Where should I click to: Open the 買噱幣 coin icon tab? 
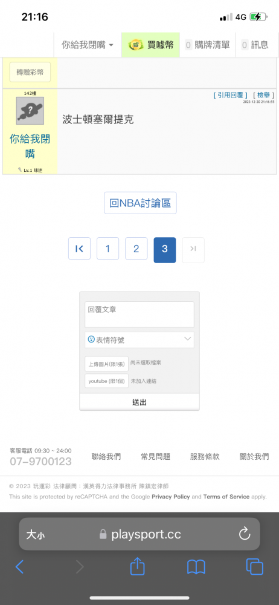point(151,45)
